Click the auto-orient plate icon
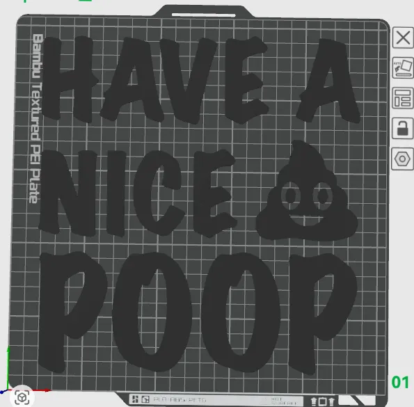Viewport: 414px width, 407px height. click(x=403, y=68)
